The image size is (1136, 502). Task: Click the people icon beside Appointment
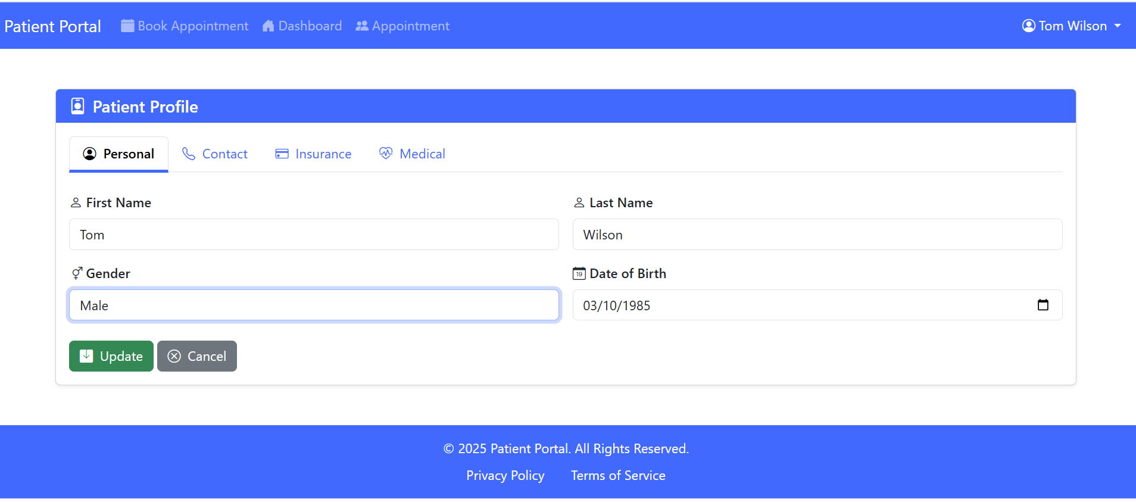pyautogui.click(x=361, y=26)
